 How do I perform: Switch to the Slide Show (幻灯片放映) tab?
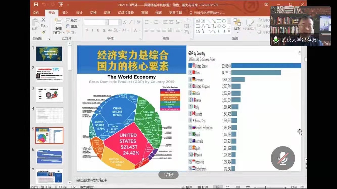[126, 13]
